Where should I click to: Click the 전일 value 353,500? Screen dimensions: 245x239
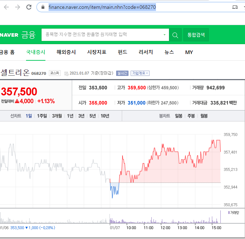98,88
